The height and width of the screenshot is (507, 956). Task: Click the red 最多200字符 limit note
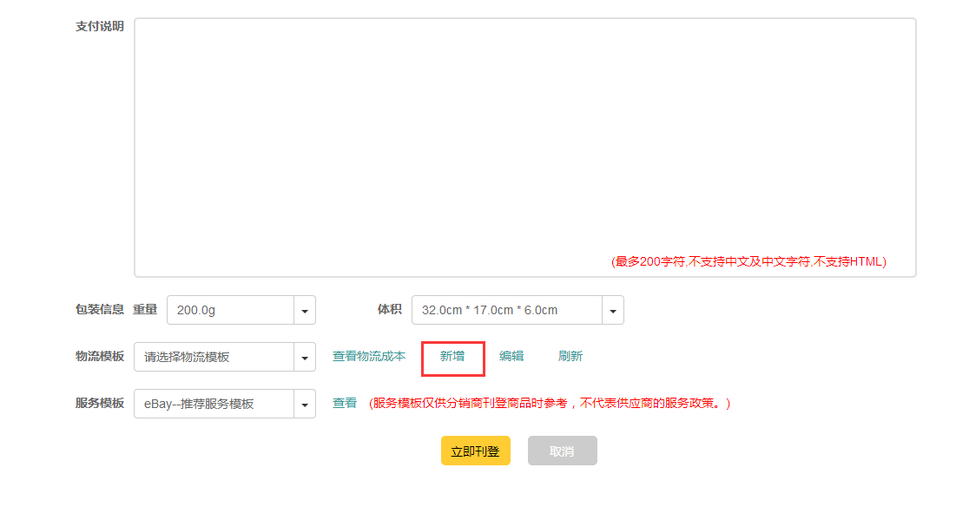pos(748,261)
